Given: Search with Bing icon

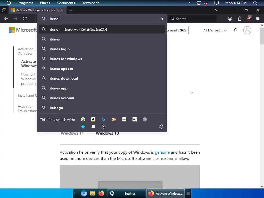Looking at the screenshot, I should click(x=104, y=120).
